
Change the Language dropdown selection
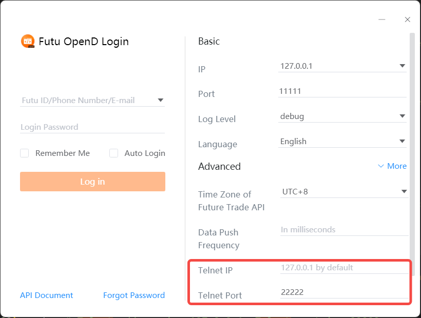pos(403,142)
